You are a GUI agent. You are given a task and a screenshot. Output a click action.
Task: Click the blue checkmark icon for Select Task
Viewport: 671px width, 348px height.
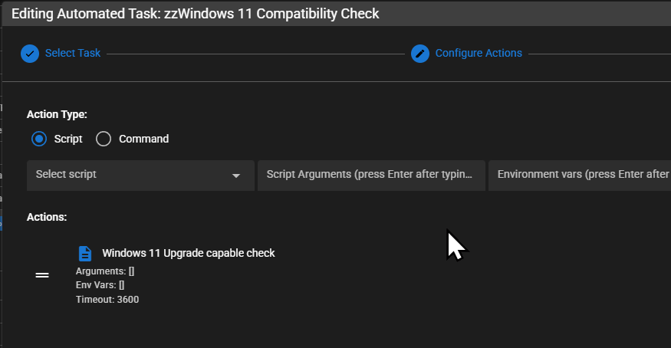[30, 54]
